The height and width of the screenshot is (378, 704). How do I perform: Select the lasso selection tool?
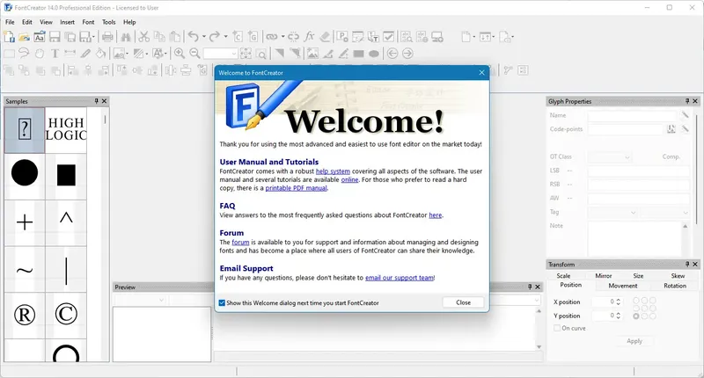[x=25, y=54]
